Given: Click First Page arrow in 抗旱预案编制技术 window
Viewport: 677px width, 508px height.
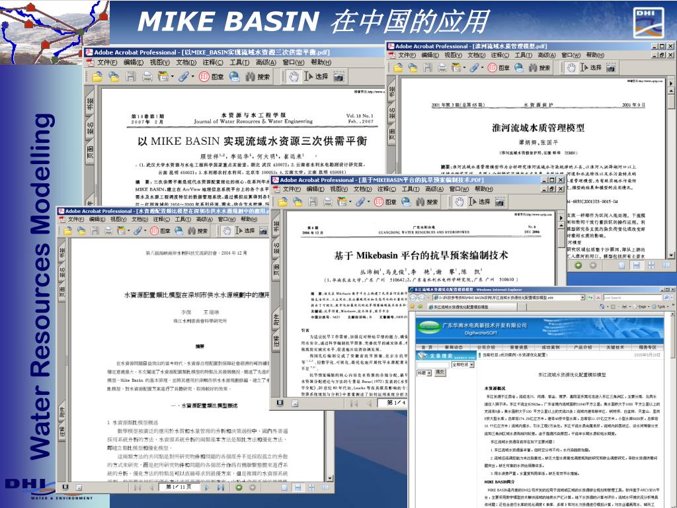Looking at the screenshot, I should [x=354, y=403].
